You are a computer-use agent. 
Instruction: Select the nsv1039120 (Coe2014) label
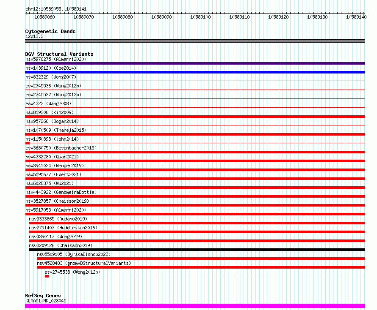pos(51,68)
